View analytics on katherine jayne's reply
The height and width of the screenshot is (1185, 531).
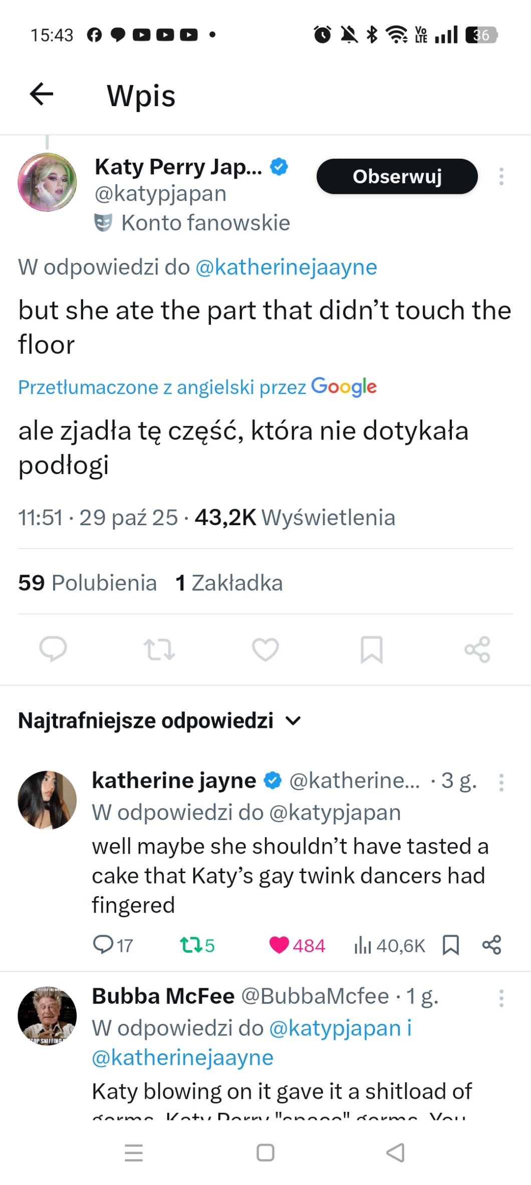tap(363, 945)
